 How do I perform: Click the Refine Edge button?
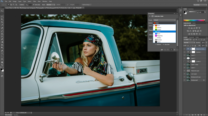pyautogui.click(x=86, y=5)
